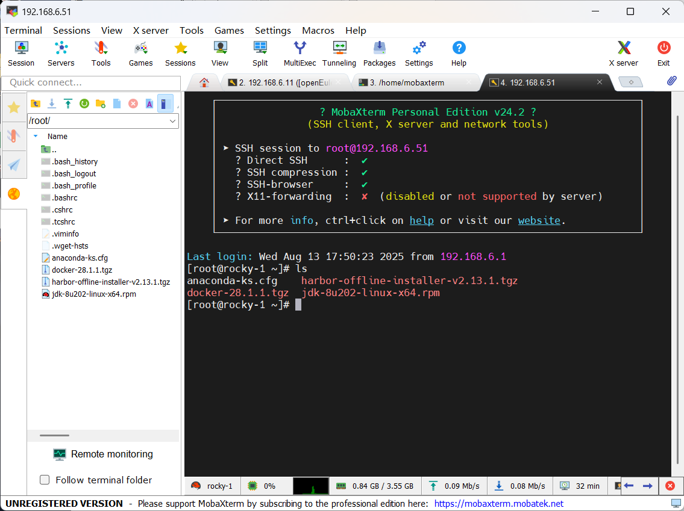The width and height of the screenshot is (684, 511).
Task: Open the mobaxterm.mobatek.net link
Action: 499,504
